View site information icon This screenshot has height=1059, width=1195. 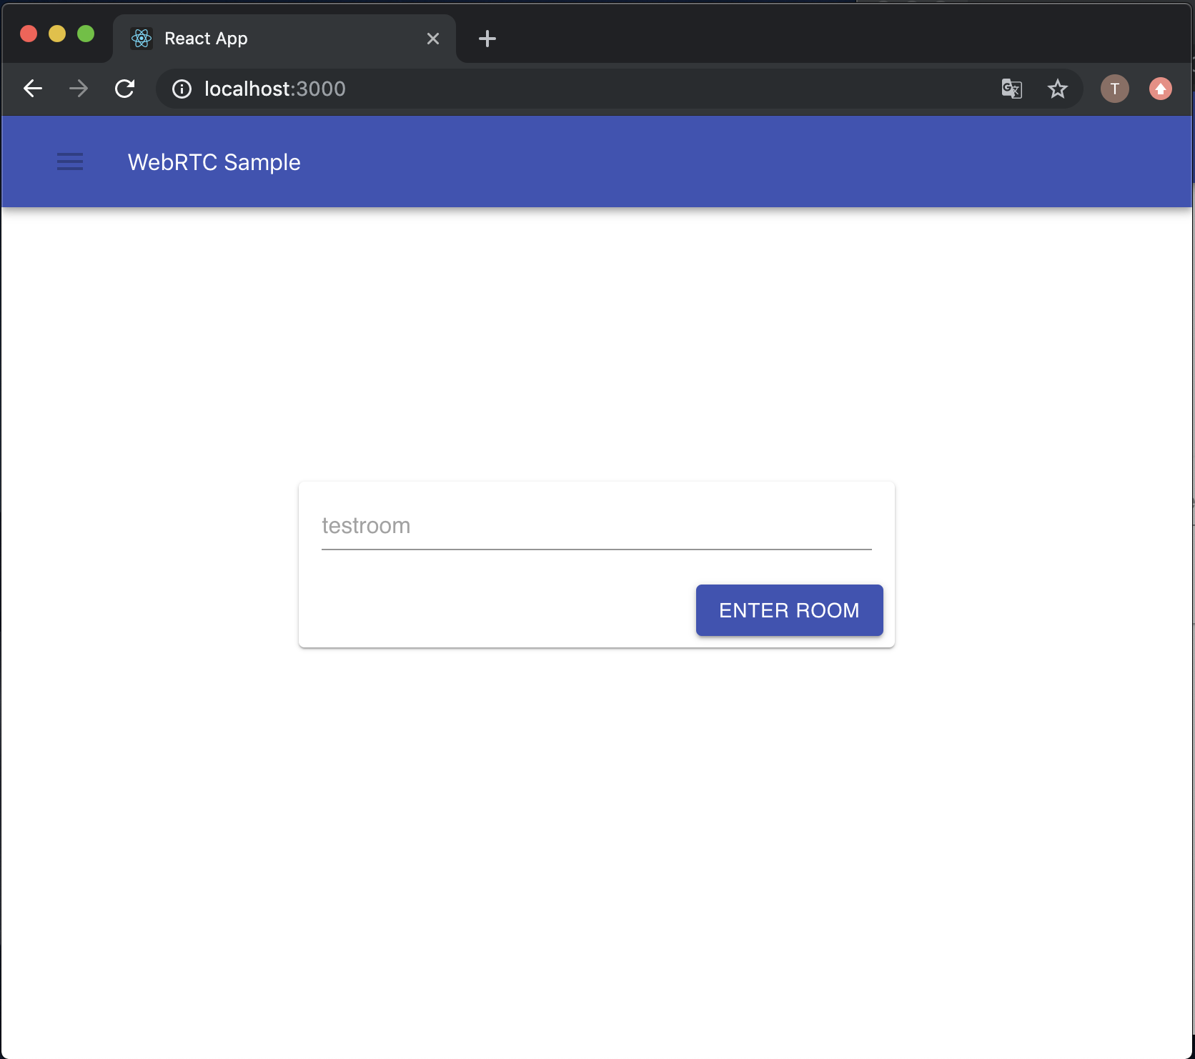pos(182,89)
